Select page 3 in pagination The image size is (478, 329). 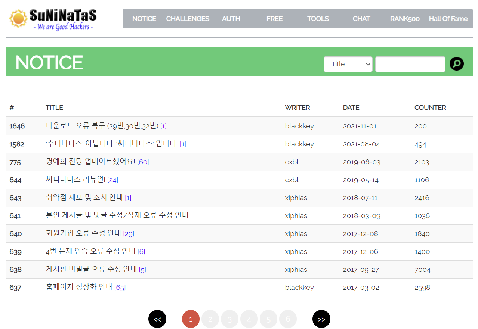(x=229, y=319)
